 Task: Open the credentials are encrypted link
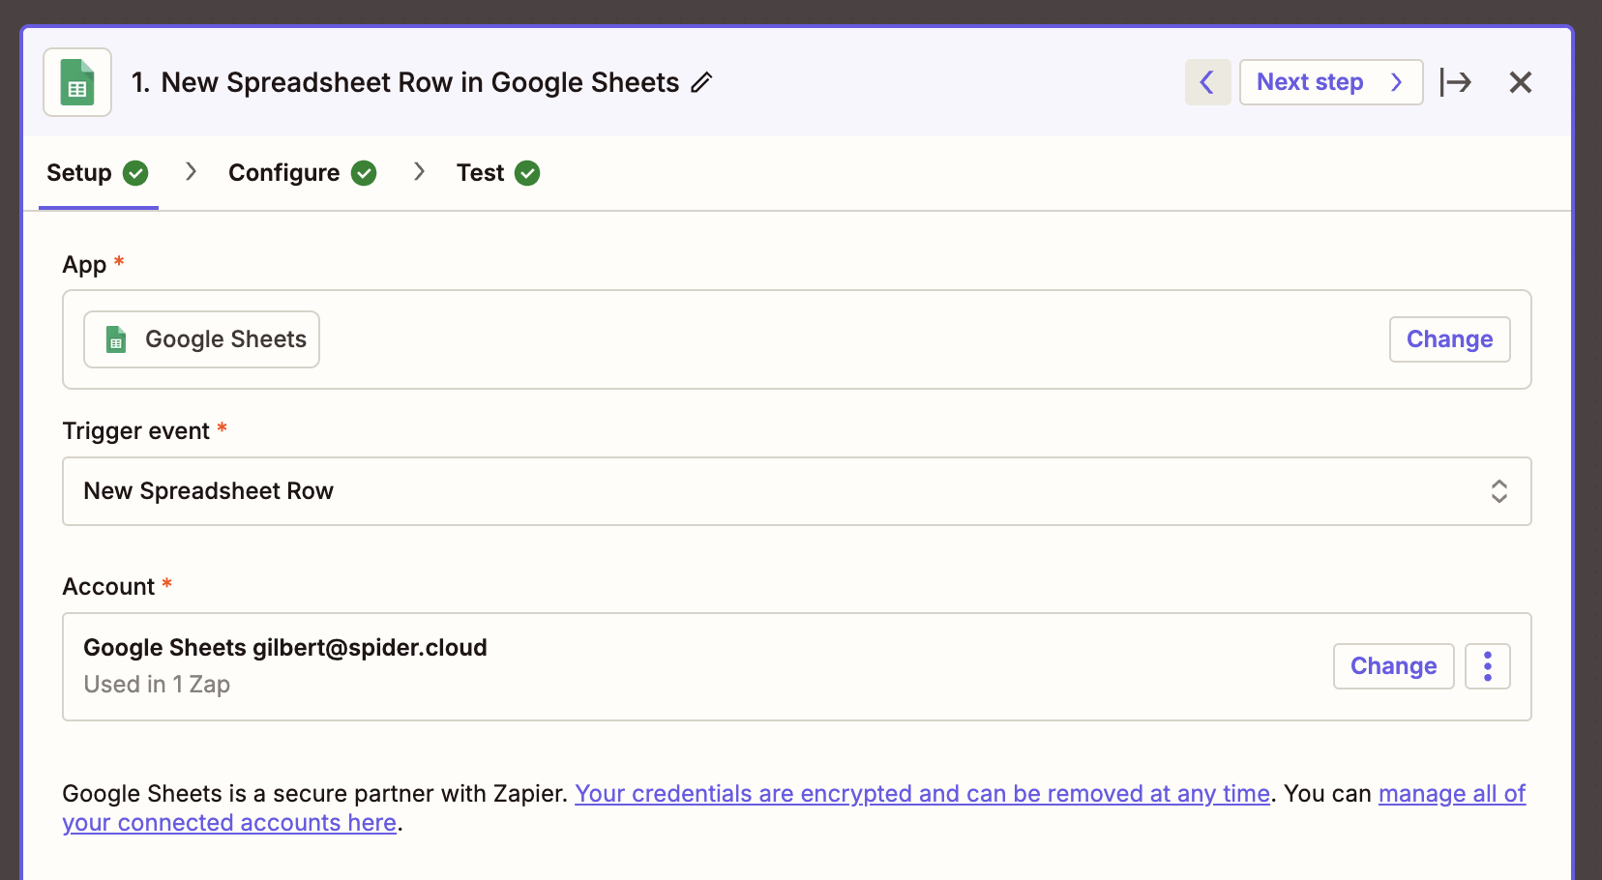pos(921,794)
